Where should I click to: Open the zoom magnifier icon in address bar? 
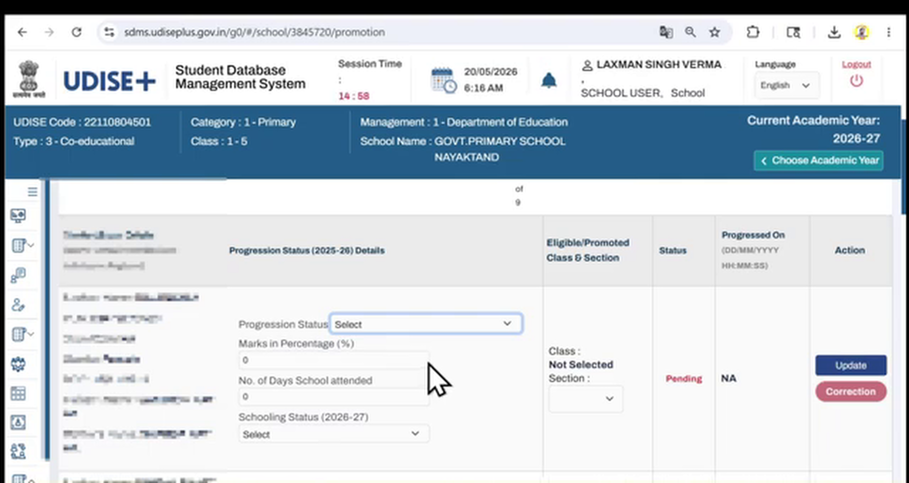tap(690, 32)
